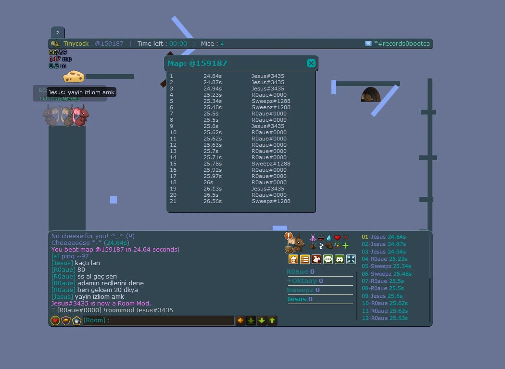Click the 01-Jesus 24.64s ranking entry
This screenshot has height=369, width=505.
click(x=384, y=237)
